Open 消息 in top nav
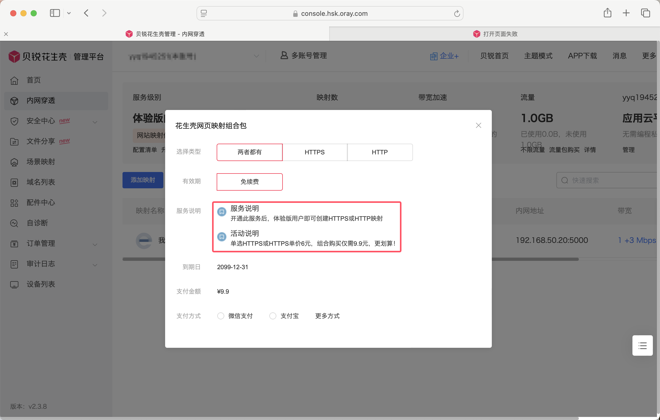This screenshot has width=660, height=420. tap(619, 56)
